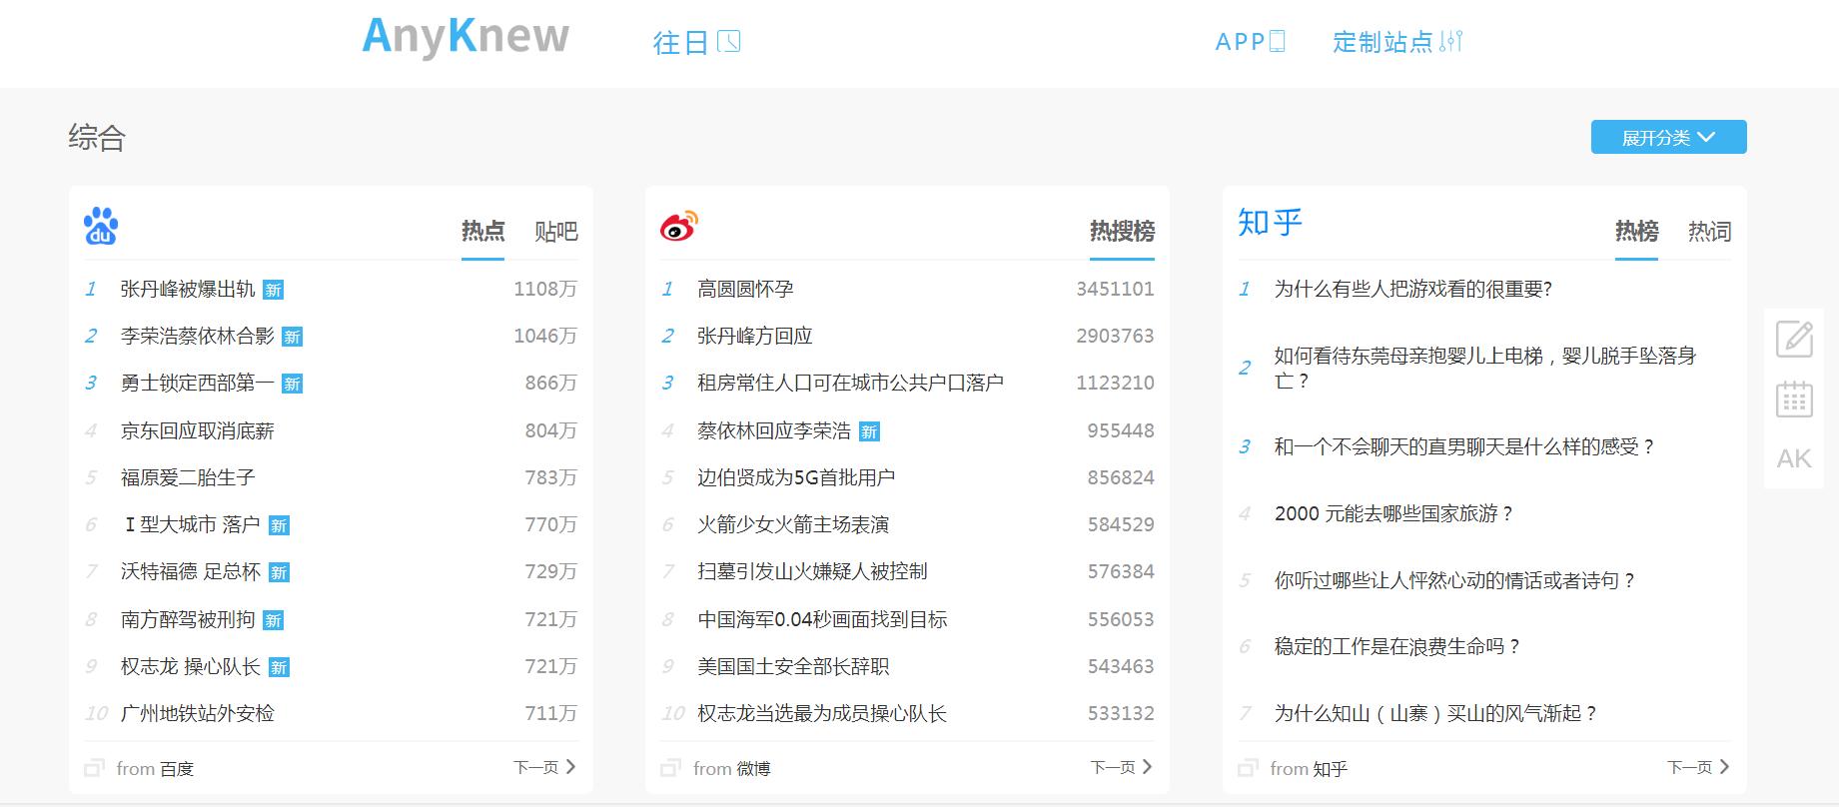The width and height of the screenshot is (1839, 807).
Task: Open Zhihu question about 东莞母亲抱婴儿上电梯
Action: 1485,368
